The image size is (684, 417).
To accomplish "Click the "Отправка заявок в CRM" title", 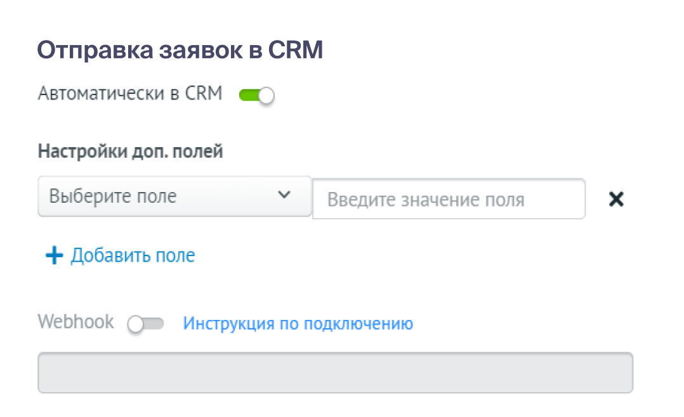I will [180, 50].
